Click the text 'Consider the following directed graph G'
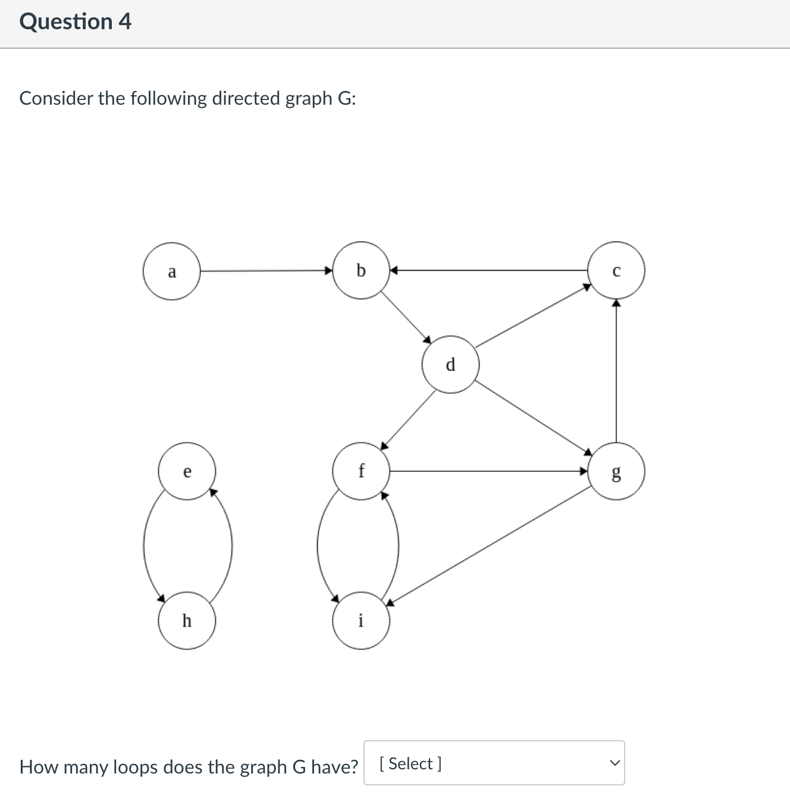 coord(187,98)
